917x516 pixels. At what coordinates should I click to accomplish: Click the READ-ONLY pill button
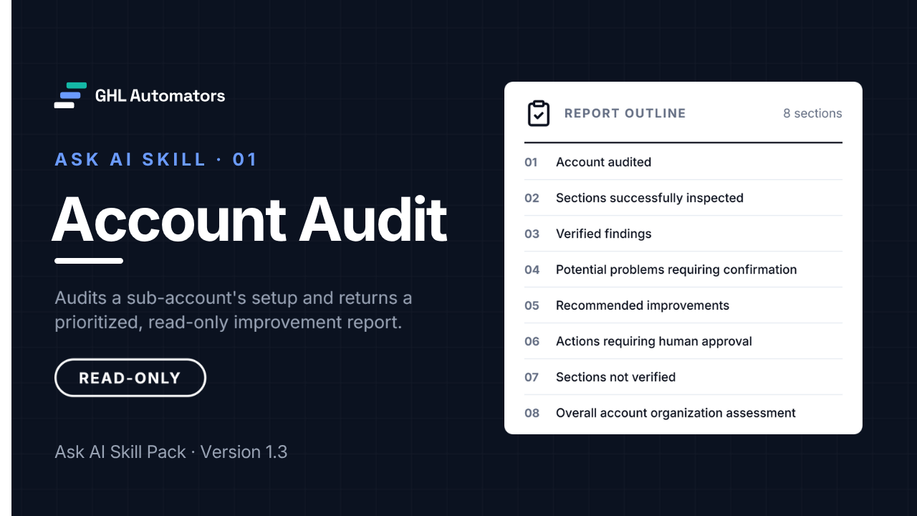pos(130,378)
